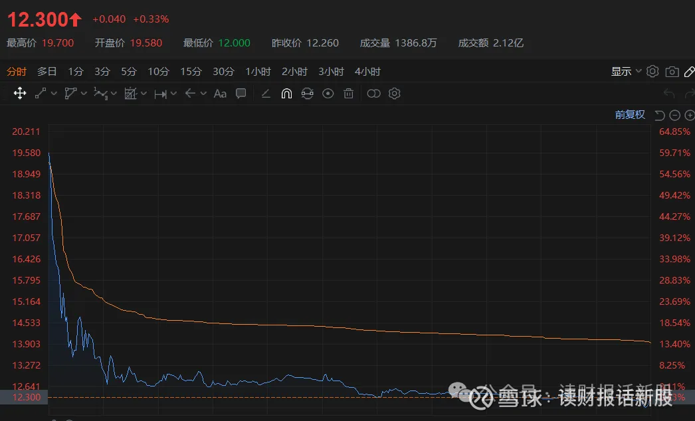This screenshot has height=421, width=695.
Task: Switch to the 2小时 interval tab
Action: point(294,72)
